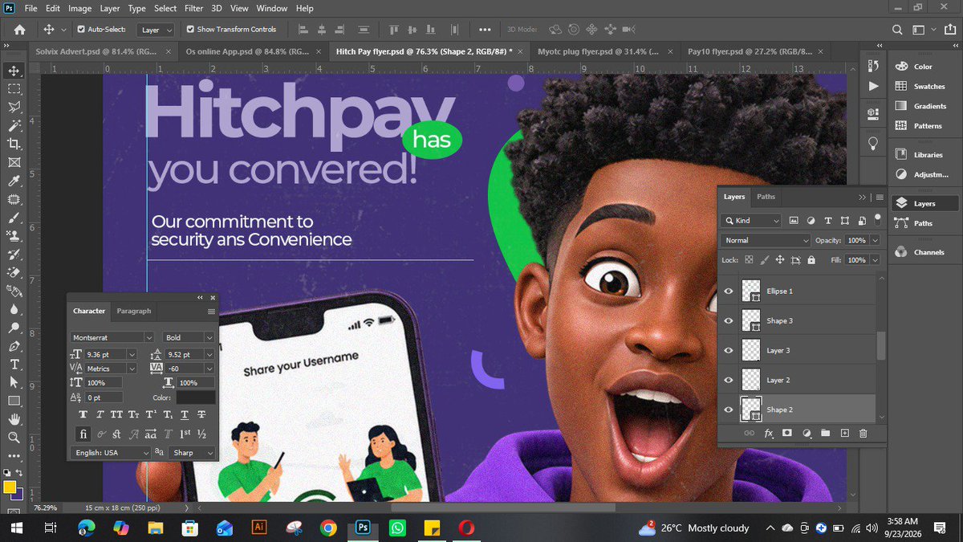Click the Add layer mask icon

pos(787,433)
